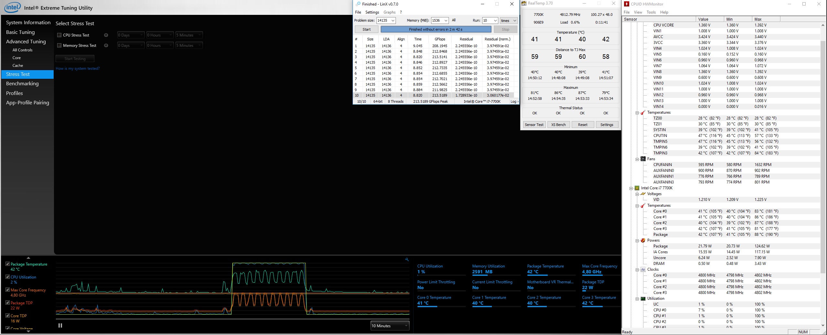
Task: Uncheck Package Temperature in the monitor list
Action: coord(7,264)
